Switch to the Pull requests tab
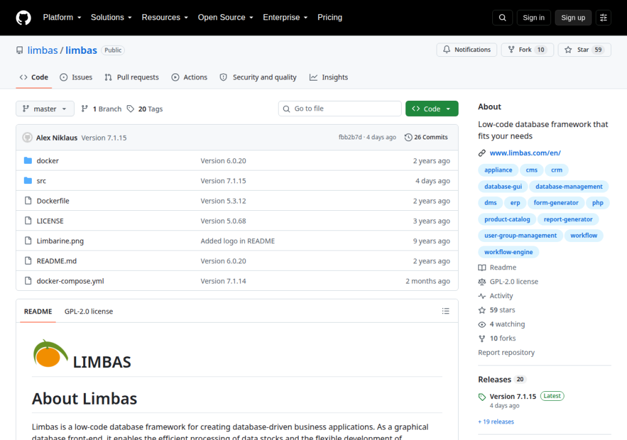 pos(132,77)
